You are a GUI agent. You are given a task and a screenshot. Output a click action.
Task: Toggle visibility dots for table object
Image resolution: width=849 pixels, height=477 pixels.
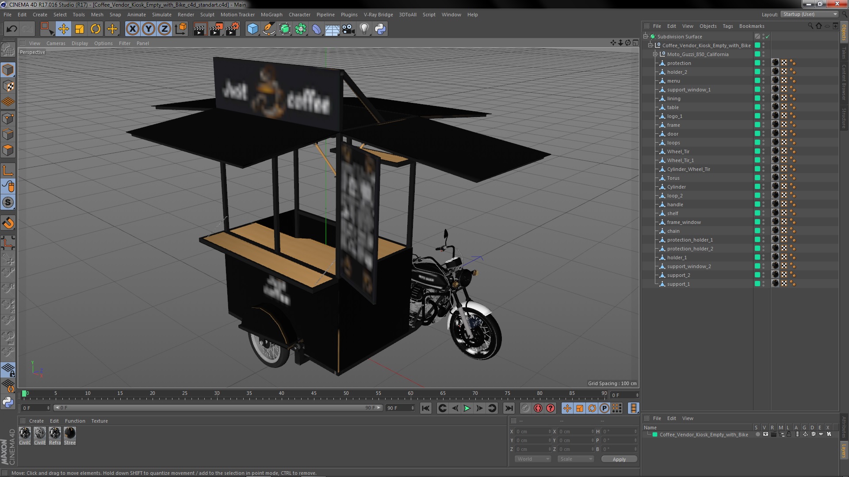tap(763, 107)
